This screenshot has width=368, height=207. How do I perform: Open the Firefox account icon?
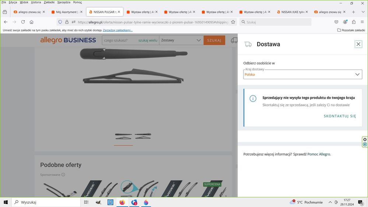[345, 22]
